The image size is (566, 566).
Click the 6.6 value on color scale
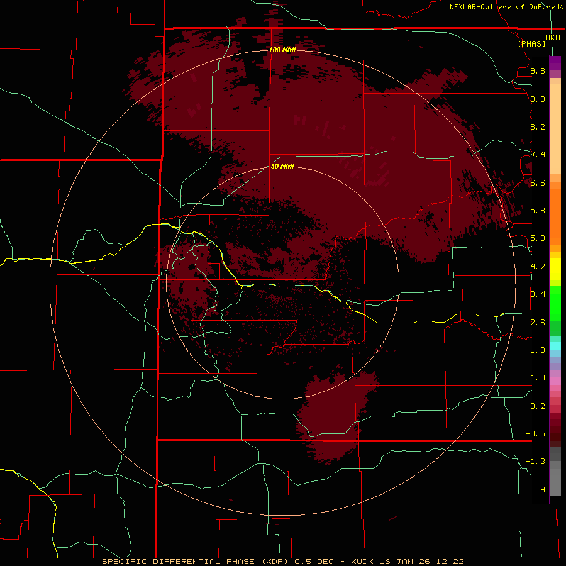tap(538, 182)
